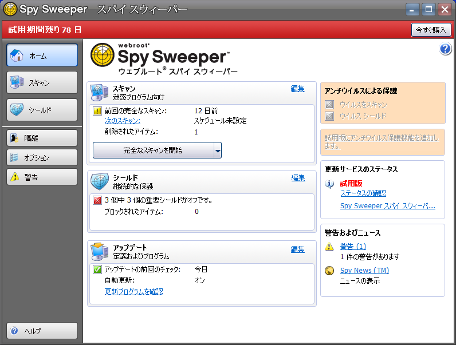Open 警告 (1) link
This screenshot has height=345, width=456.
coord(353,247)
